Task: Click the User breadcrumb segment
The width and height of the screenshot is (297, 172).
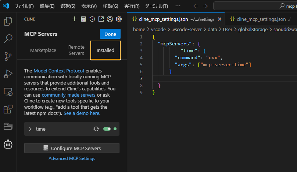Action: coord(227,29)
